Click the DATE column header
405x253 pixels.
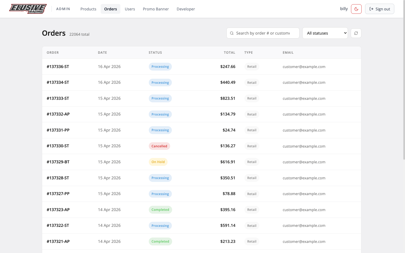pos(102,53)
